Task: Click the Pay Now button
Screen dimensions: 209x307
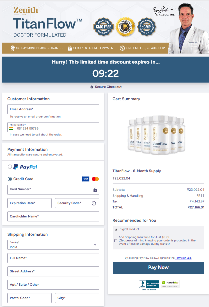Action: click(158, 268)
